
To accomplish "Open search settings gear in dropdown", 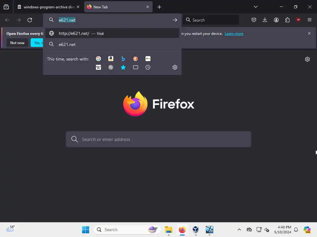I will pyautogui.click(x=175, y=67).
